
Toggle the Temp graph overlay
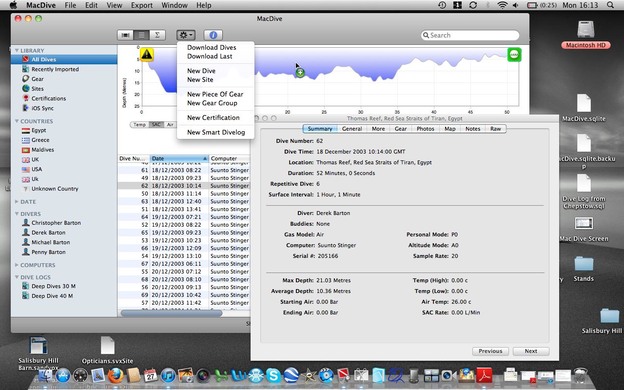click(139, 125)
